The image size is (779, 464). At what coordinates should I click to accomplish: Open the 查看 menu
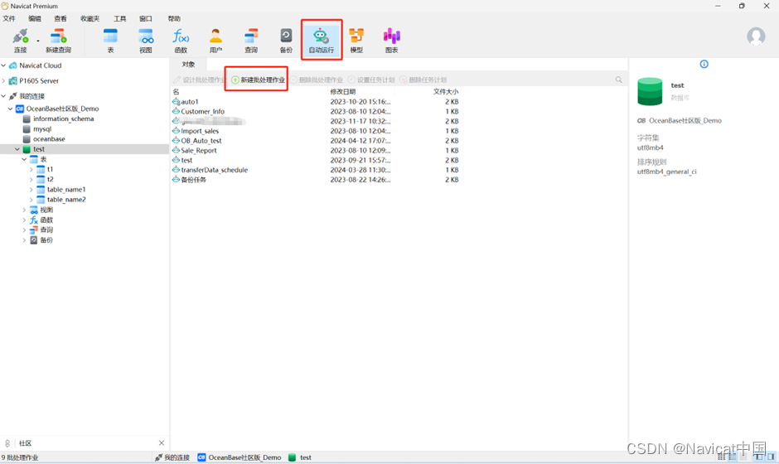(x=60, y=18)
